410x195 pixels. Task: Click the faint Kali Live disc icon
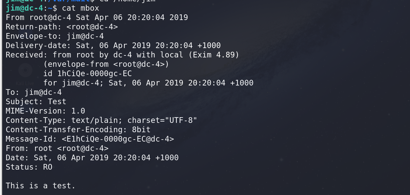click(x=25, y=70)
